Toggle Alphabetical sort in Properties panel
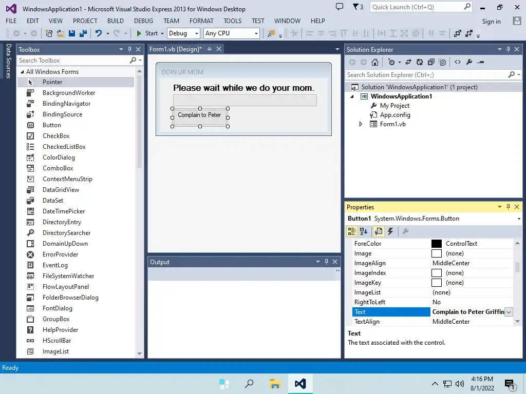This screenshot has width=526, height=394. 364,231
